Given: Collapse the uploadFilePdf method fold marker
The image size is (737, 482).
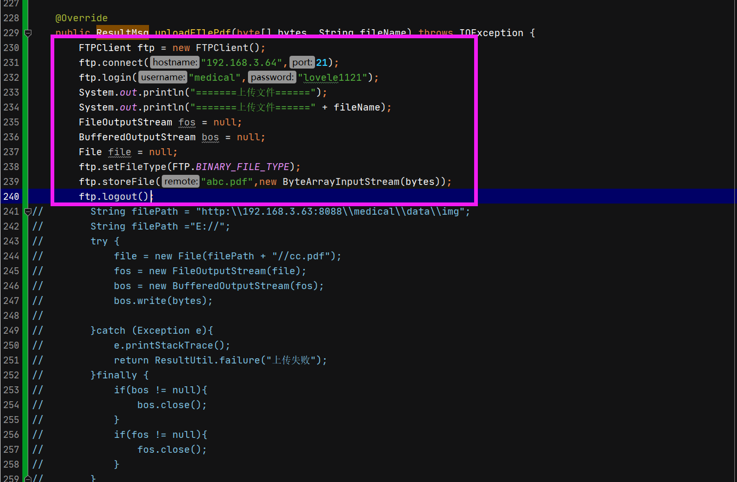Looking at the screenshot, I should click(x=28, y=33).
